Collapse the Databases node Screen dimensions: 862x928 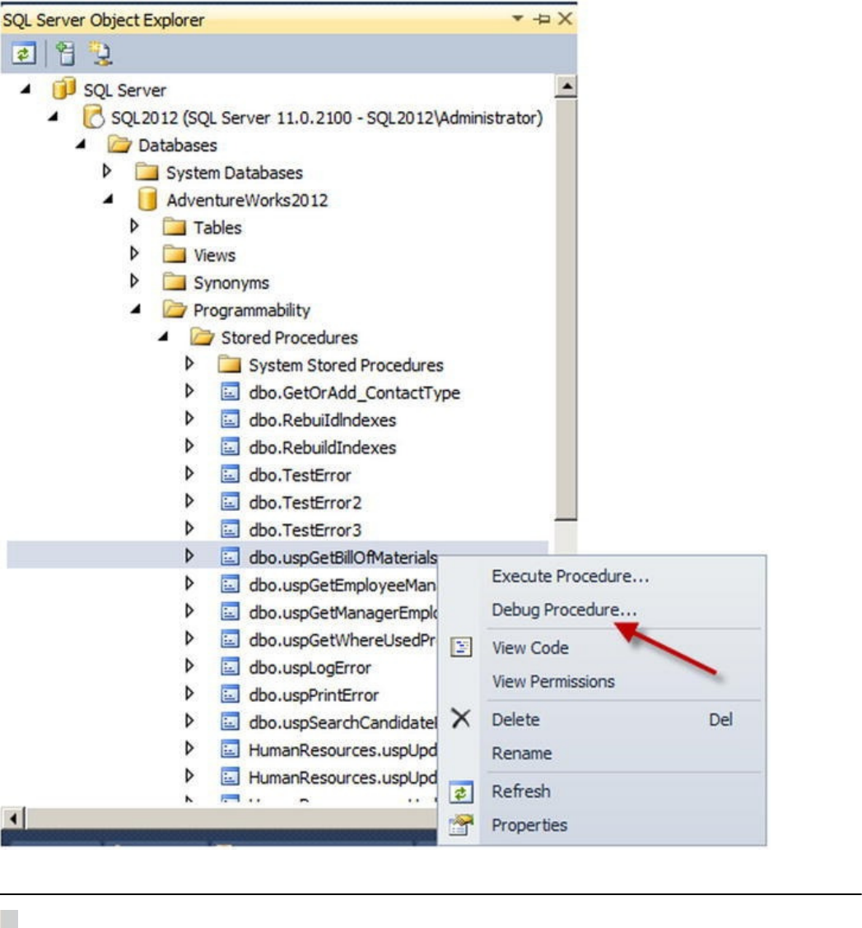(x=81, y=144)
